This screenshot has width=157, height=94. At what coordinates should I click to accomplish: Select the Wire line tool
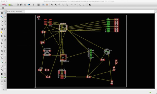click(x=2, y=66)
